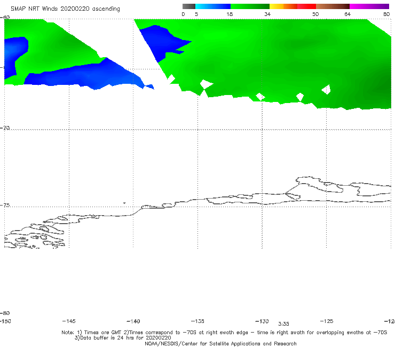This screenshot has height=347, width=395.
Task: Select the '-145' longitude axis label
Action: (x=69, y=321)
